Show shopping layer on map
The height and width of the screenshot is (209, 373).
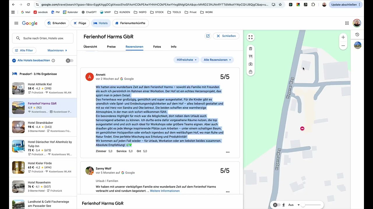click(x=251, y=72)
